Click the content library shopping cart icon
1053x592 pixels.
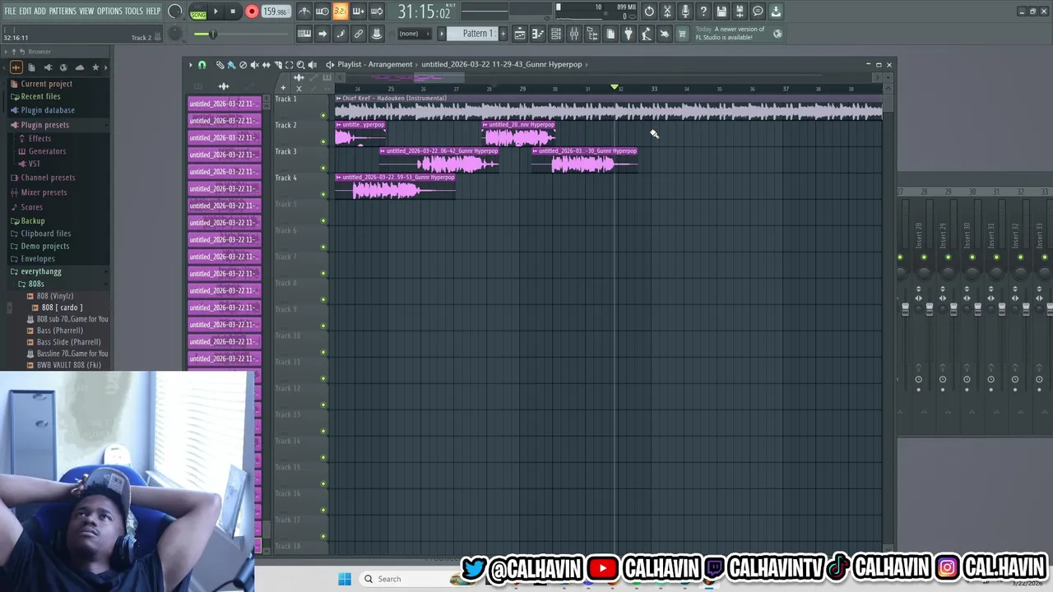(682, 34)
